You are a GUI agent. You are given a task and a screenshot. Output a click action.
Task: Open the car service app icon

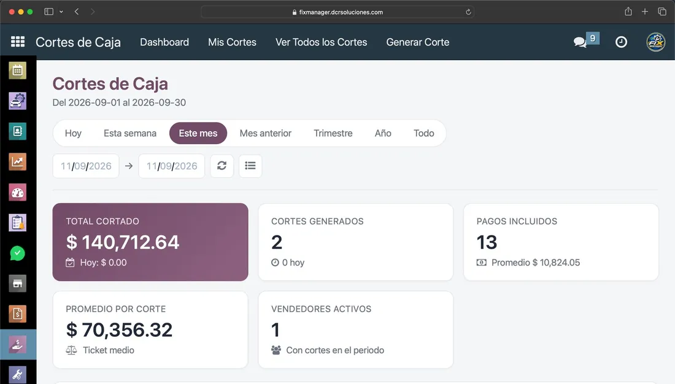[18, 101]
